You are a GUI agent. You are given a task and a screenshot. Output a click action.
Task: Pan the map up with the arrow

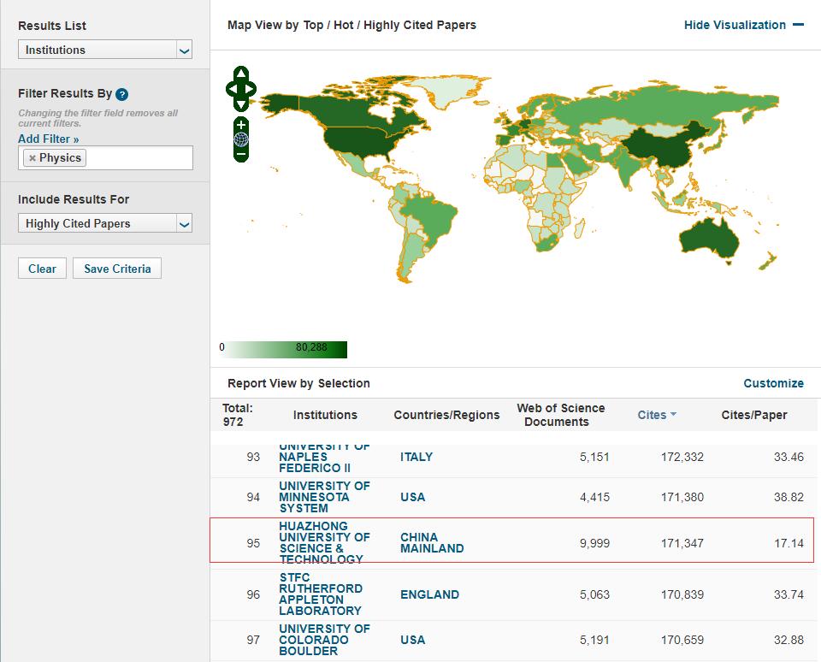[241, 74]
